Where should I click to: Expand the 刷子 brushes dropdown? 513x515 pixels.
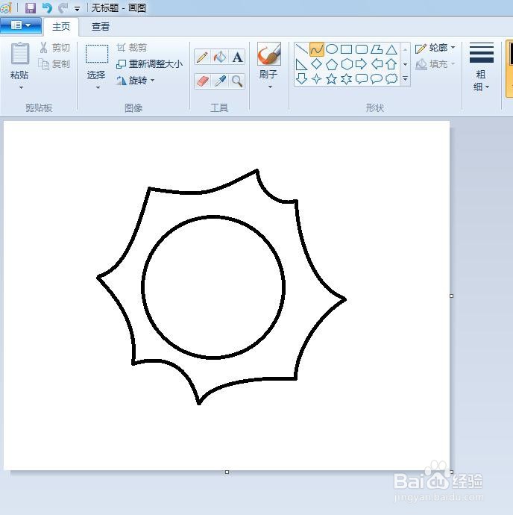coord(270,87)
